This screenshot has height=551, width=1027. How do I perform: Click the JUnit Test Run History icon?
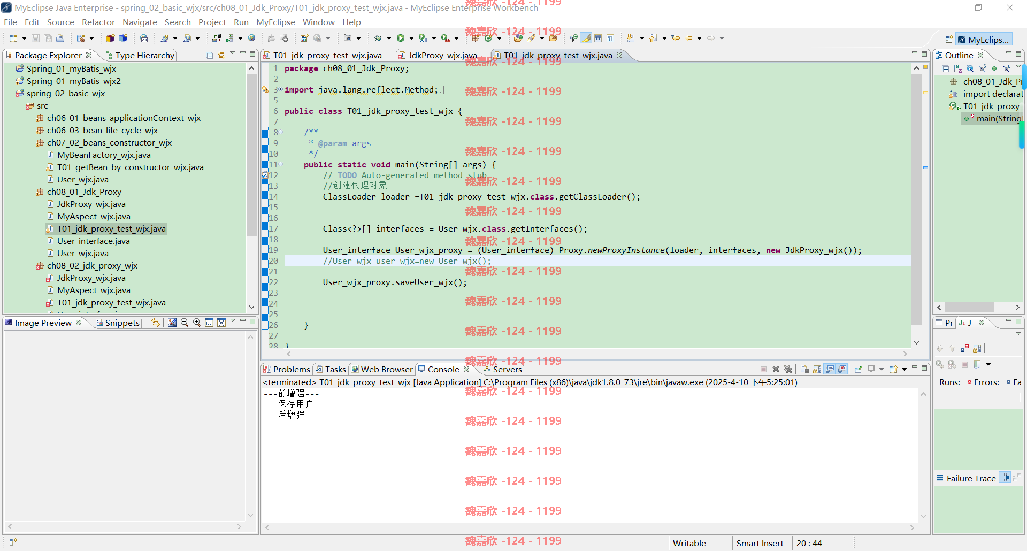(x=977, y=364)
